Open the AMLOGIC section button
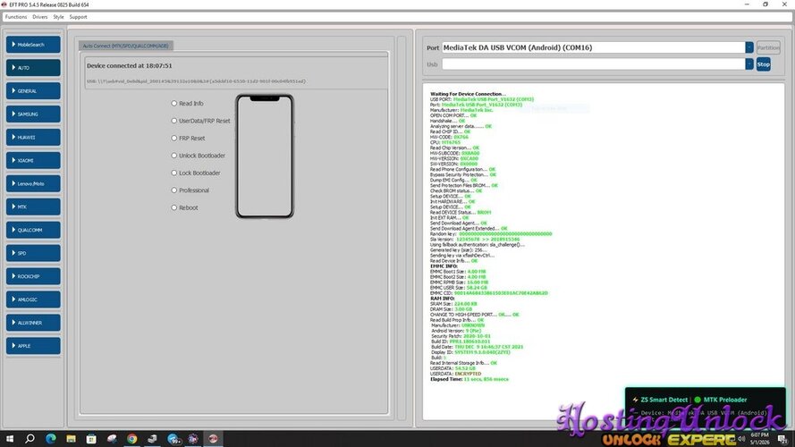 [x=33, y=299]
